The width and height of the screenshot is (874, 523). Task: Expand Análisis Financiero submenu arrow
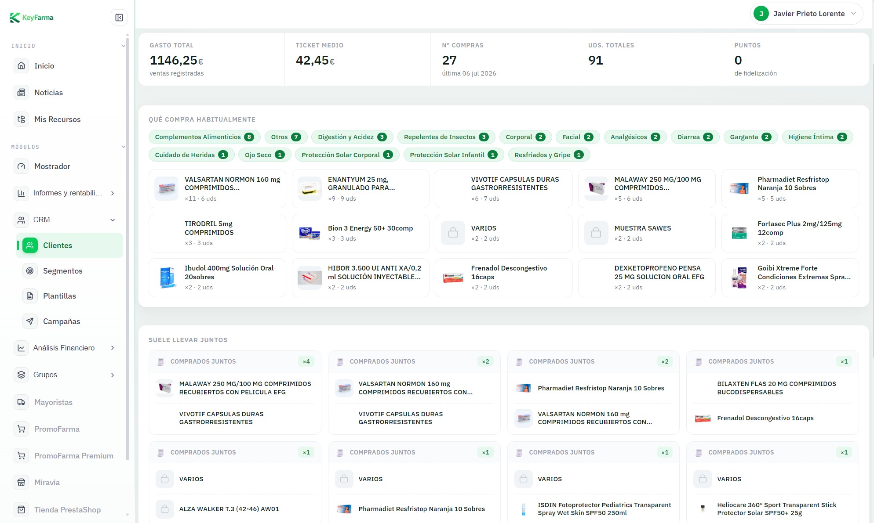(x=113, y=348)
